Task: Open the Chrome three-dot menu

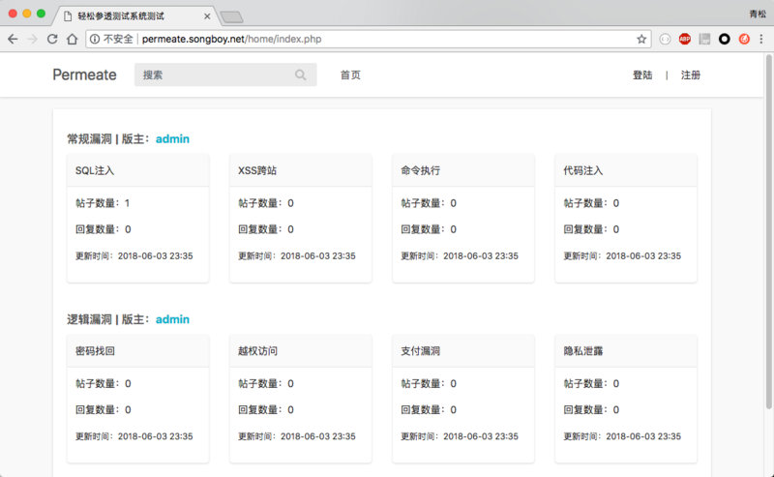Action: [x=761, y=39]
